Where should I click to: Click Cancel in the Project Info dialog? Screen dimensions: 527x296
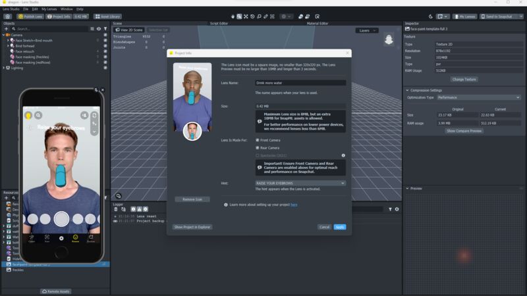(324, 227)
